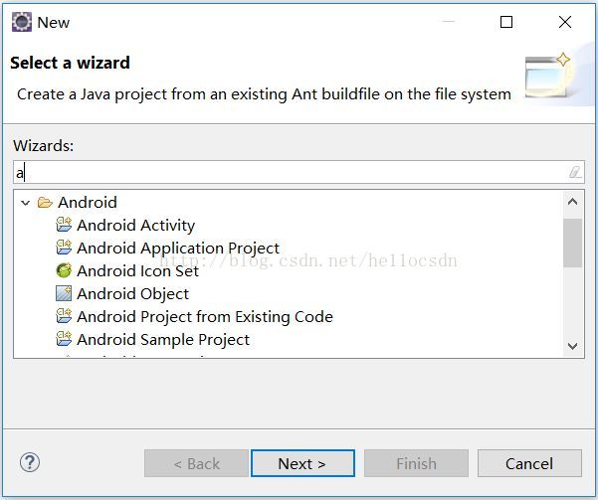
Task: Click the Android Activity wizard icon
Action: pos(64,225)
